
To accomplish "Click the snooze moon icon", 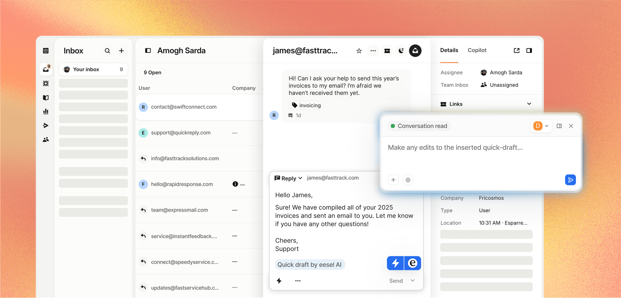I will point(401,51).
